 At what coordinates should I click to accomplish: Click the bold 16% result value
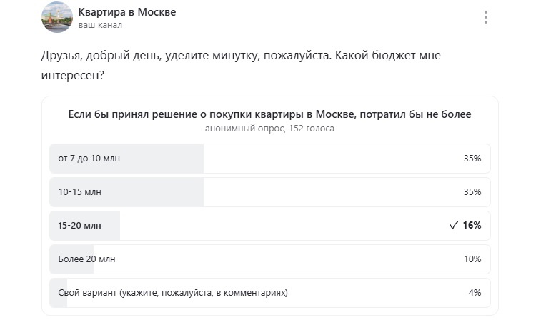point(472,226)
